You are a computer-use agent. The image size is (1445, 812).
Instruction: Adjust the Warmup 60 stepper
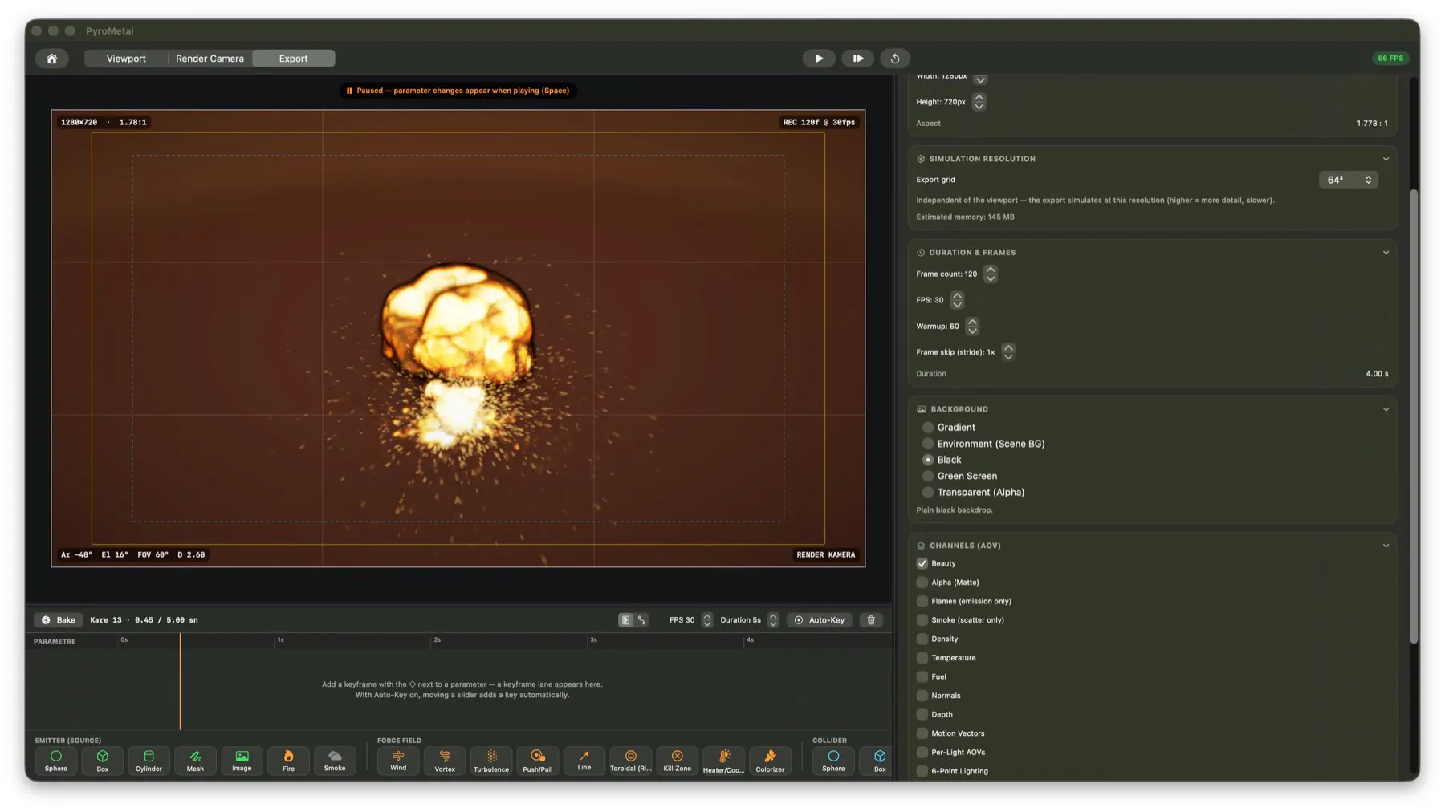tap(972, 327)
